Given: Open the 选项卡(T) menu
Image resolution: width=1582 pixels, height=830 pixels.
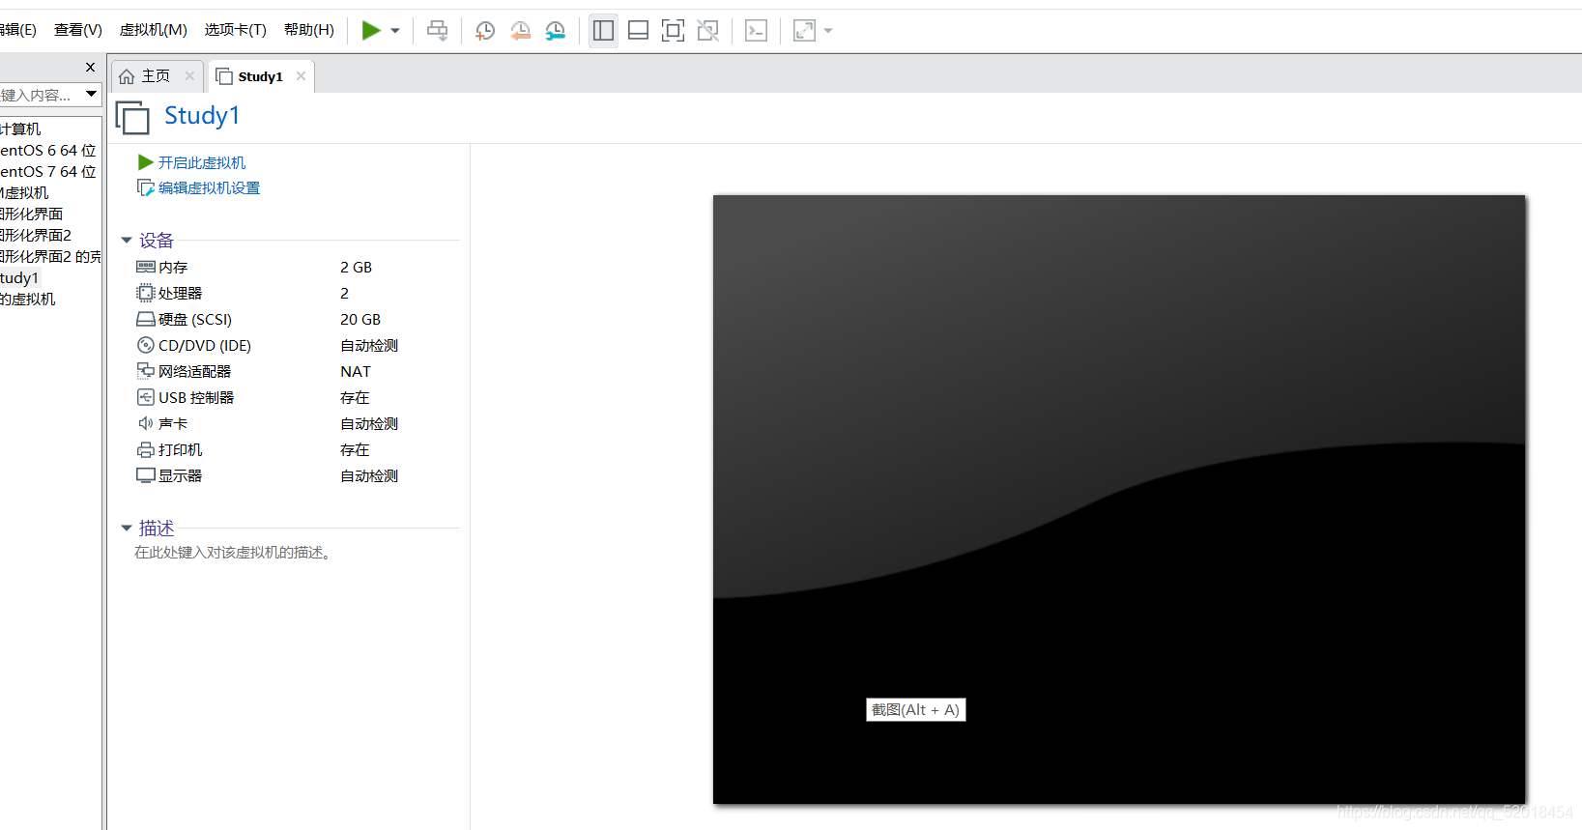Looking at the screenshot, I should 235,30.
